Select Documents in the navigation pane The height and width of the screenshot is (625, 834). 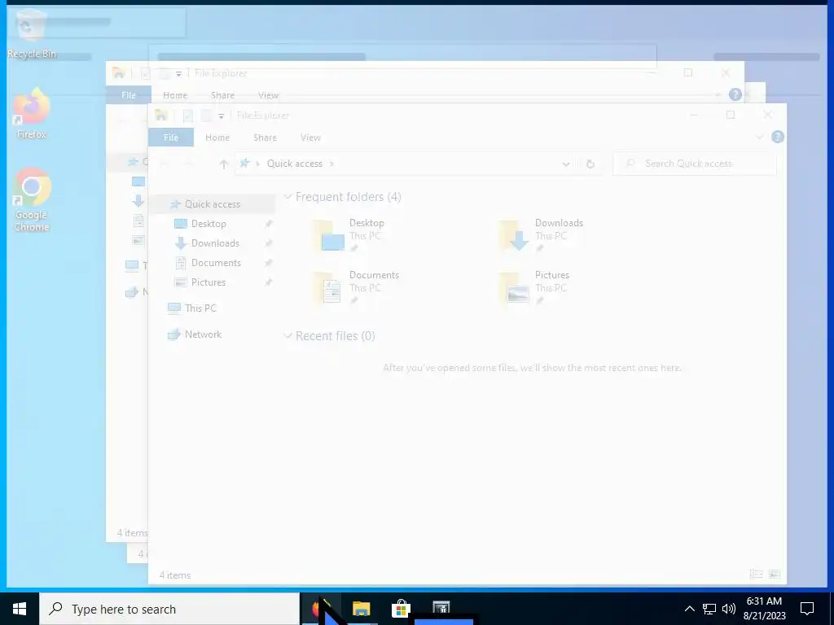tap(216, 263)
